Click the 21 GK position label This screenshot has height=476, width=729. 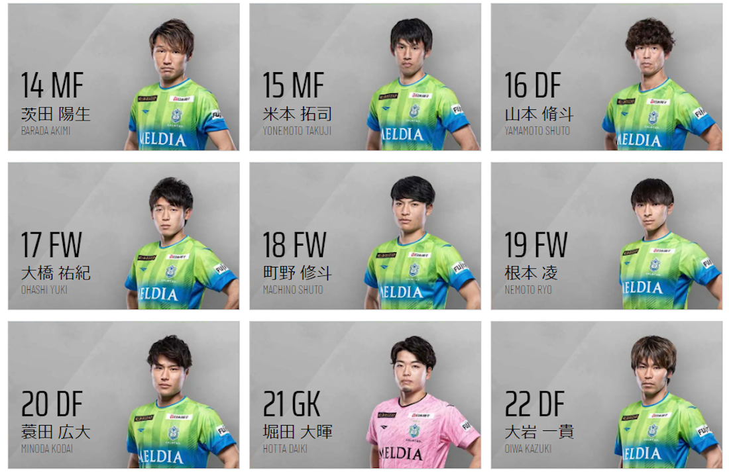pyautogui.click(x=292, y=404)
